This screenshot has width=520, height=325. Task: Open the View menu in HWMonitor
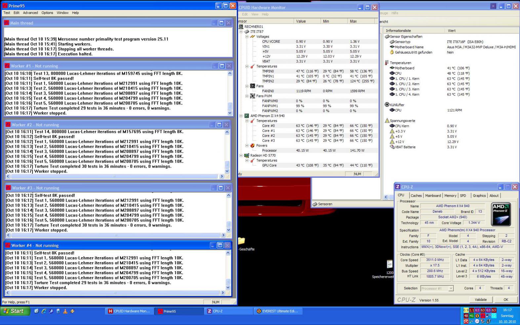[255, 14]
